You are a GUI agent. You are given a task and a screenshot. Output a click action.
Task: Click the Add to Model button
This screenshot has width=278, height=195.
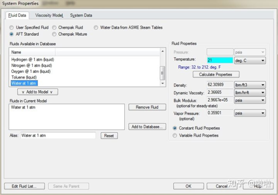[37, 92]
